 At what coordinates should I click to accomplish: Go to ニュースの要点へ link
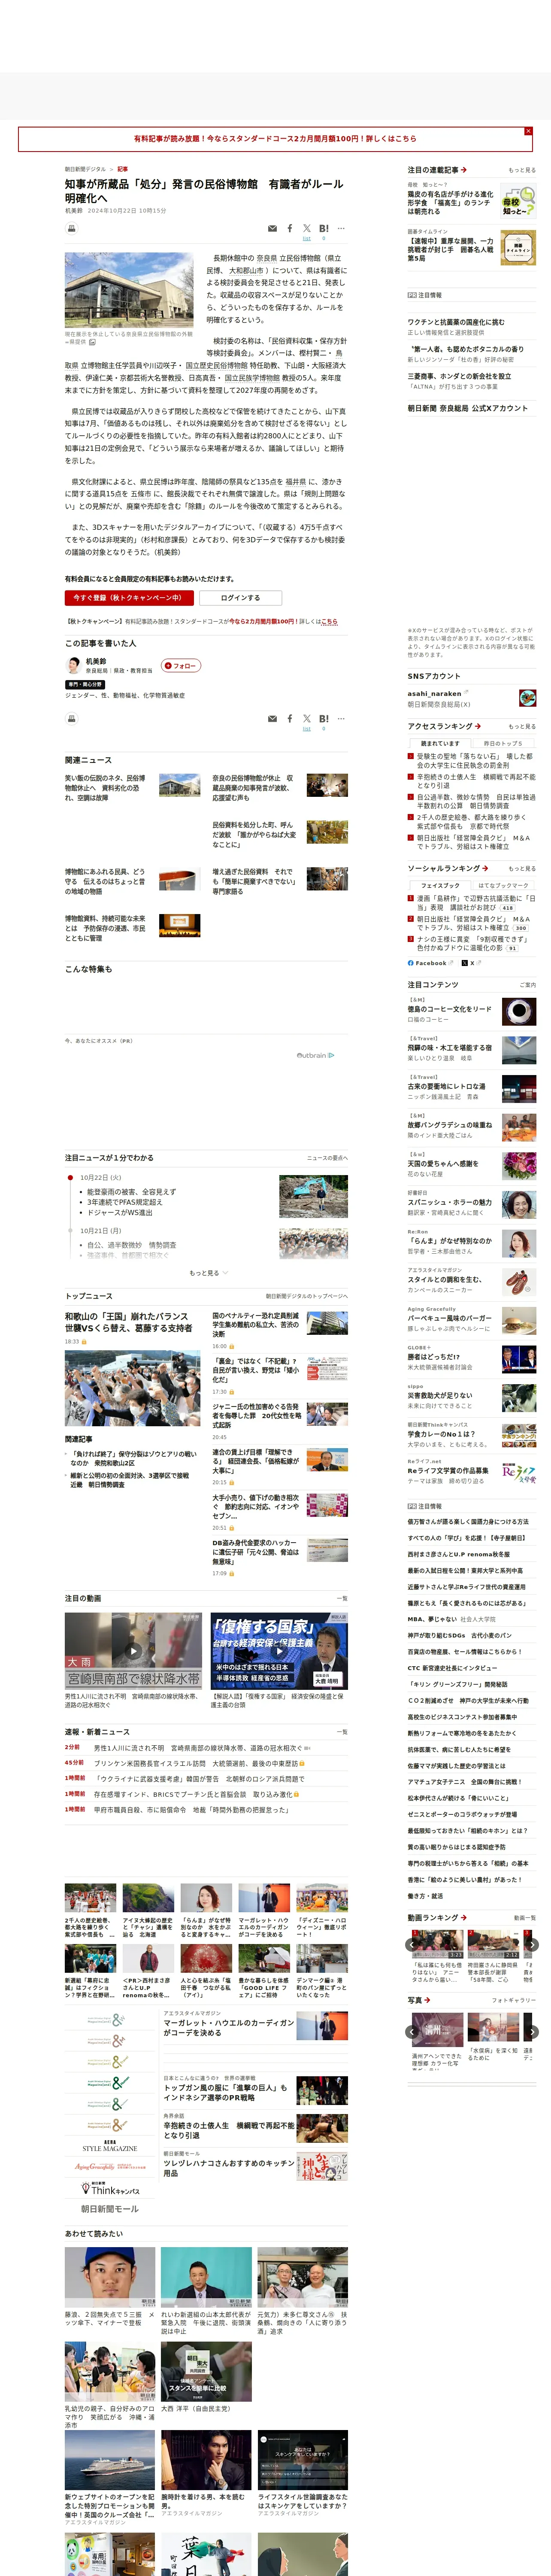pyautogui.click(x=327, y=1158)
